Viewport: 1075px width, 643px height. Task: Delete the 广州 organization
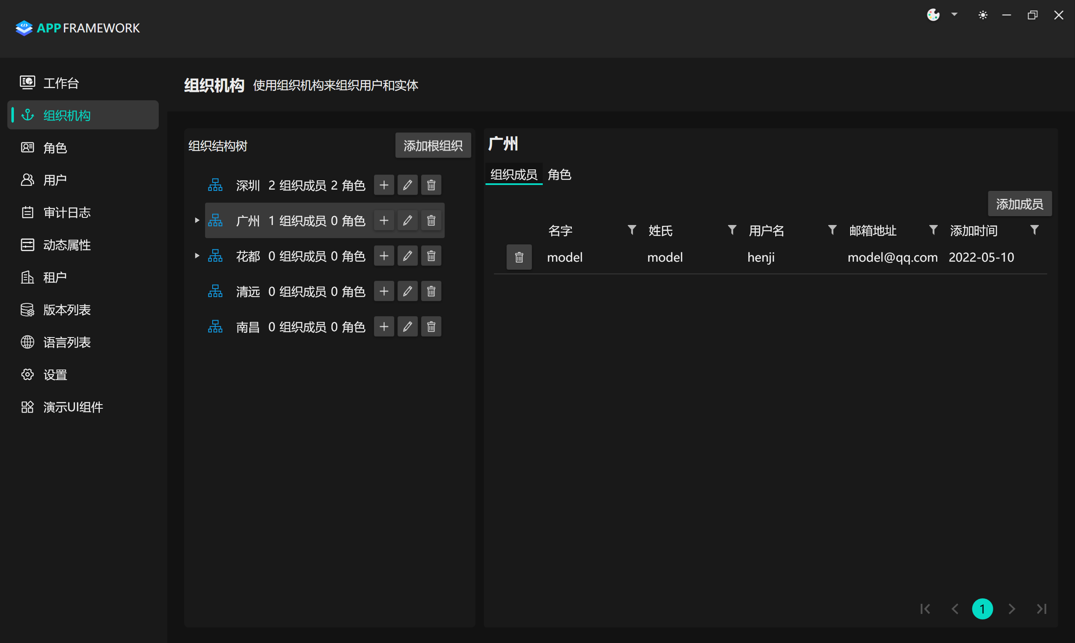[431, 220]
